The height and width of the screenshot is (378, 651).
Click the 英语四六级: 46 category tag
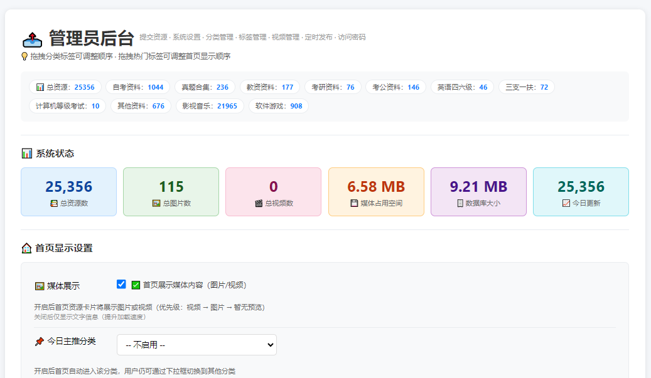tap(462, 87)
